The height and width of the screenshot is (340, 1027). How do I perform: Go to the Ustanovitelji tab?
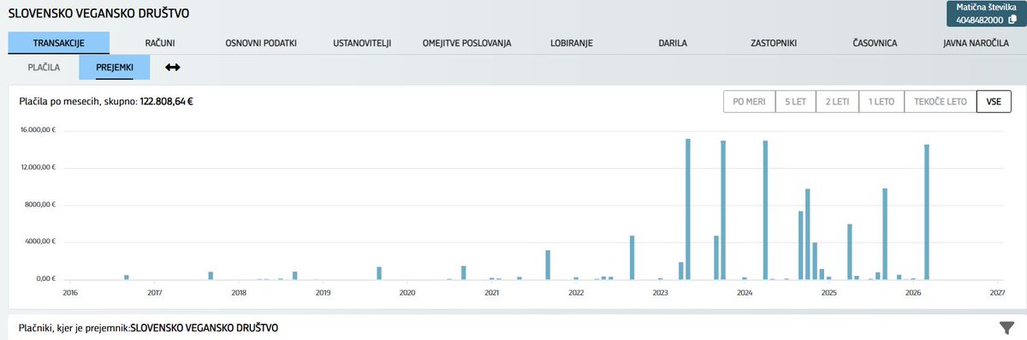362,43
